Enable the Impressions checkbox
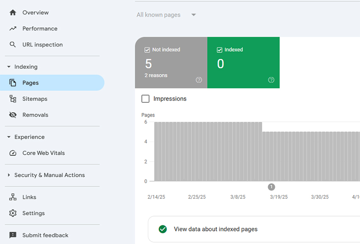The image size is (360, 244). tap(146, 99)
